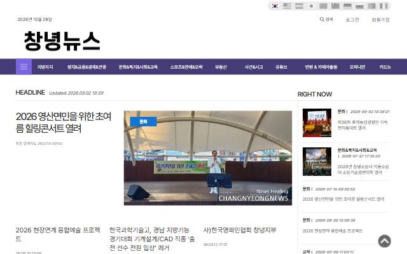Open the 카드뉴스 menu at the nav end
Image resolution: width=407 pixels, height=254 pixels.
click(x=385, y=67)
